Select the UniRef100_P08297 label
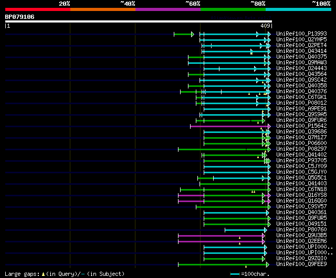The height and width of the screenshot is (278, 336). [301, 149]
